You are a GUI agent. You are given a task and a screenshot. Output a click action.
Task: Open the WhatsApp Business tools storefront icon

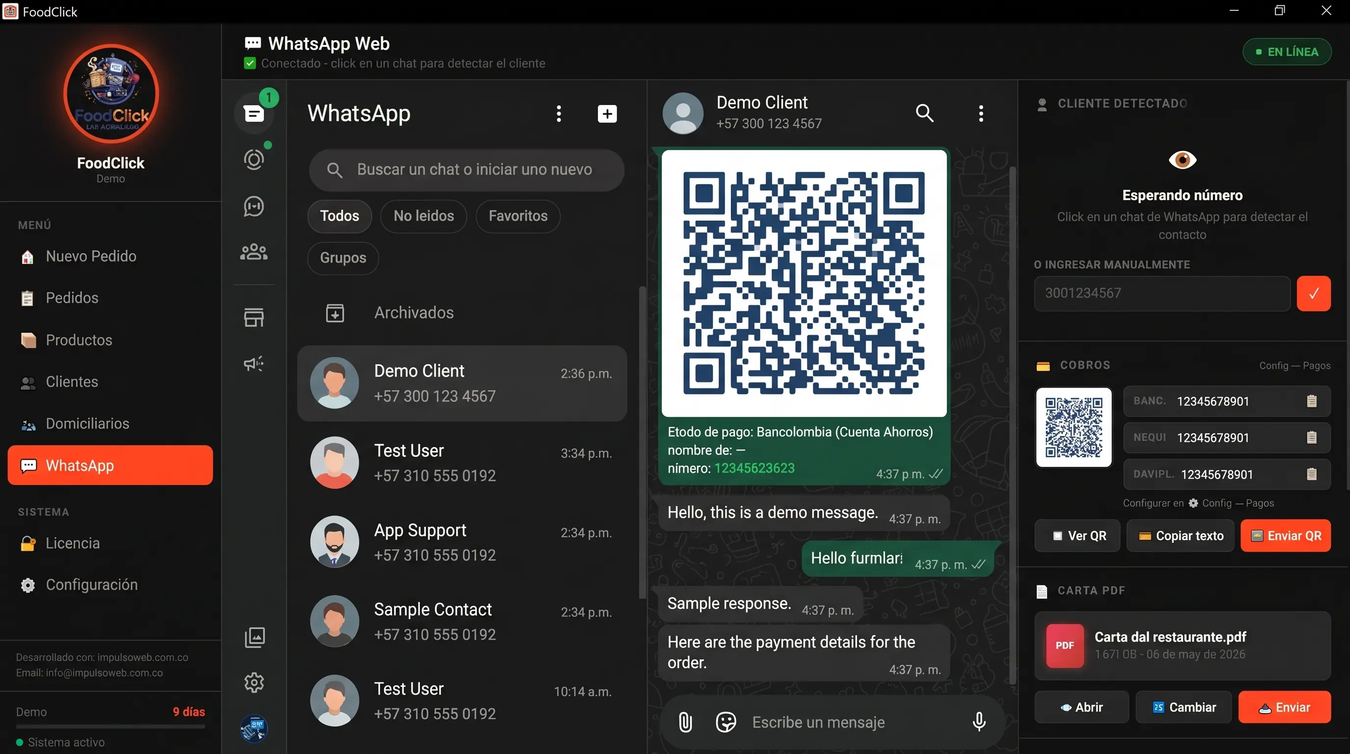pyautogui.click(x=254, y=317)
